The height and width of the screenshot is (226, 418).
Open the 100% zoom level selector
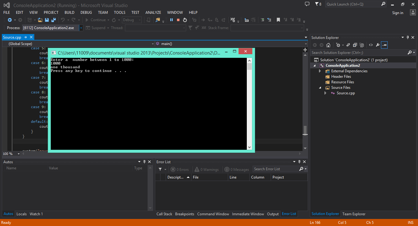tap(11, 153)
